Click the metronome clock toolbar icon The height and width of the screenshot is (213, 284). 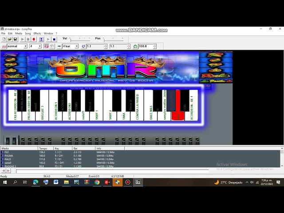tap(52, 46)
